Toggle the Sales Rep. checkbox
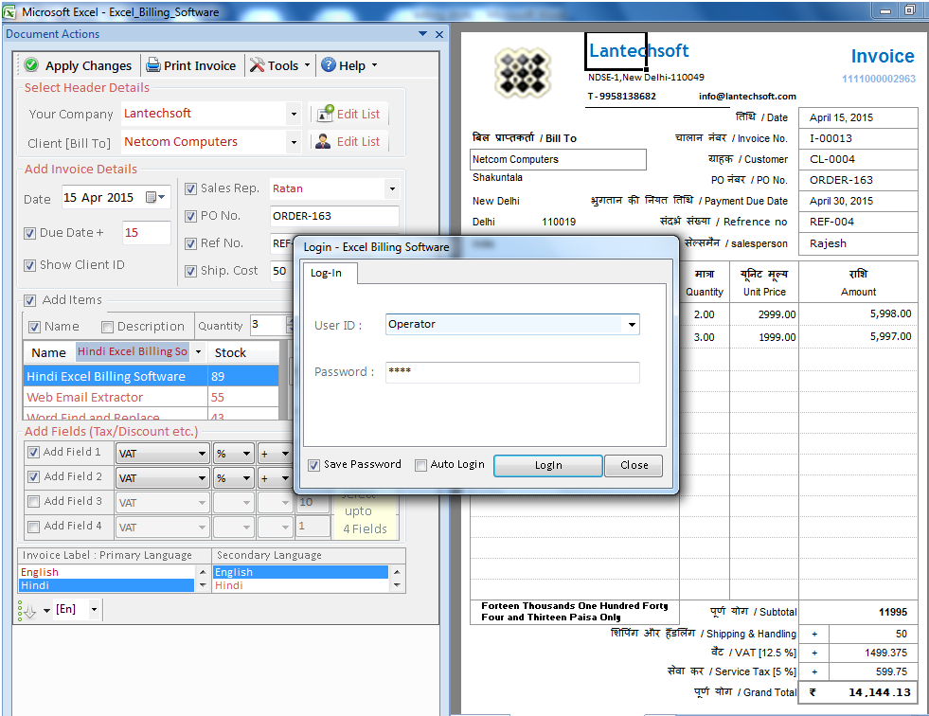Viewport: 929px width, 716px height. point(190,189)
